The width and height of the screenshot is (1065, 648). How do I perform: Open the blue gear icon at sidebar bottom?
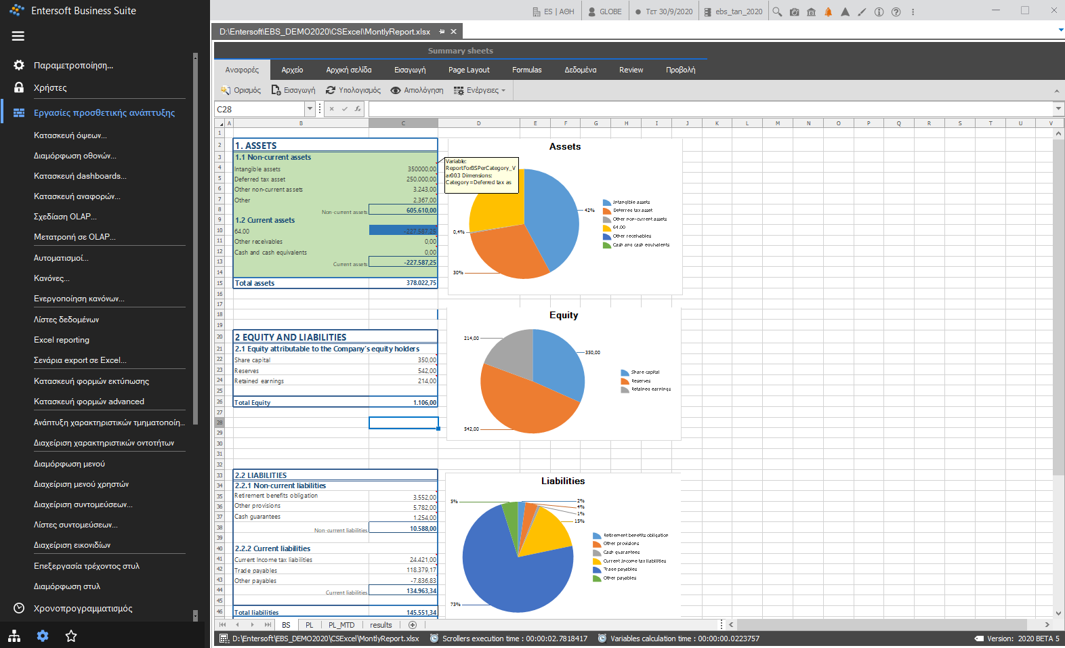tap(43, 636)
